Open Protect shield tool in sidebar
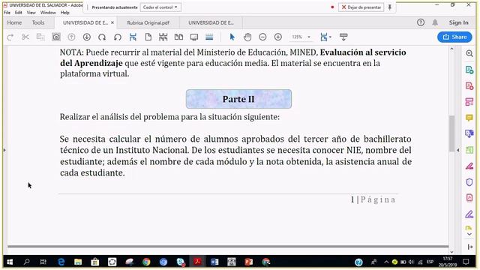The image size is (480, 270). pos(469,182)
